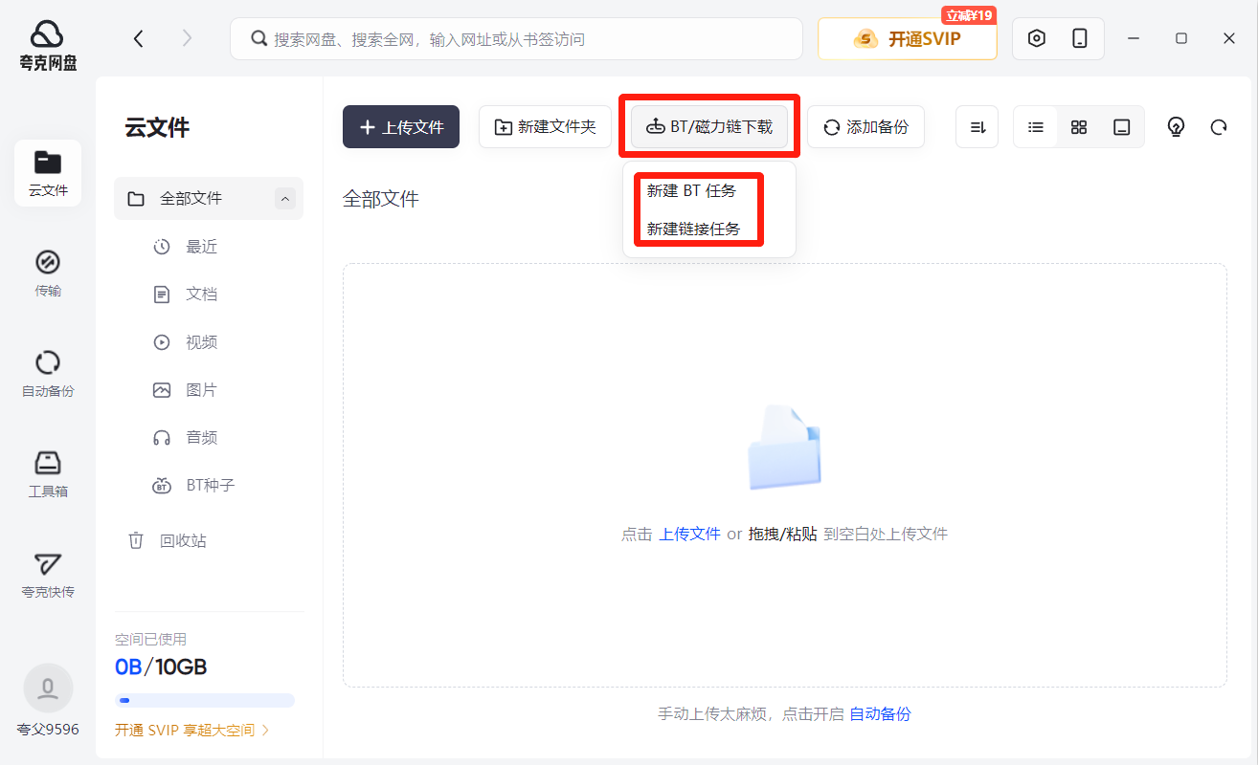Minimize the Quark window
The width and height of the screenshot is (1258, 765).
pos(1134,38)
